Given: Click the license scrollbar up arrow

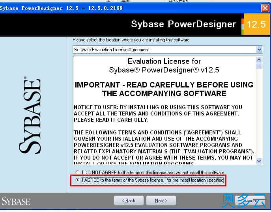Looking at the screenshot, I should point(259,60).
